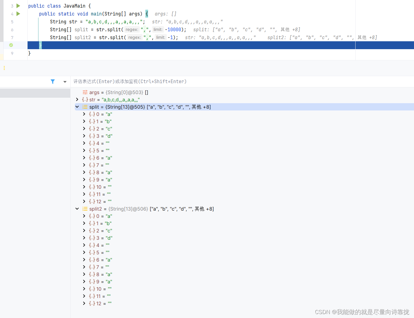The height and width of the screenshot is (318, 414).
Task: Click the filter funnel icon
Action: (53, 82)
